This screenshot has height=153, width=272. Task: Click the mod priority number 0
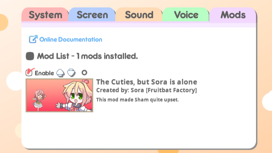[84, 72]
